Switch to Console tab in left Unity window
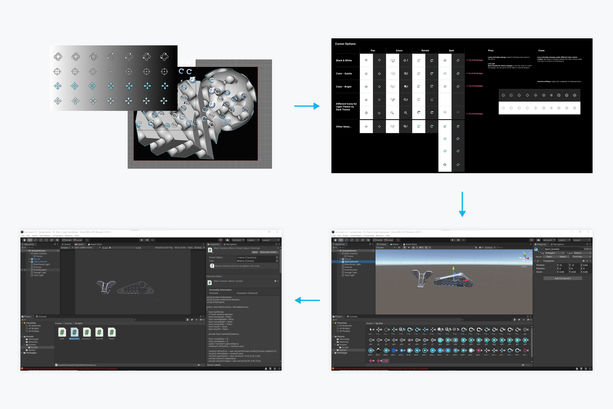The height and width of the screenshot is (409, 613). click(41, 317)
